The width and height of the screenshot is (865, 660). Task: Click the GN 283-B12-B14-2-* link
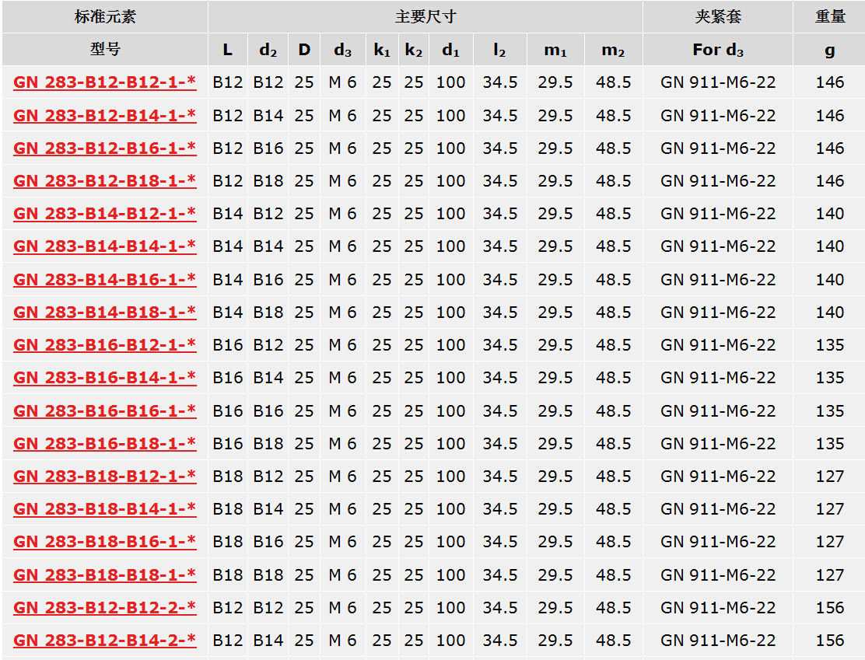pyautogui.click(x=104, y=640)
